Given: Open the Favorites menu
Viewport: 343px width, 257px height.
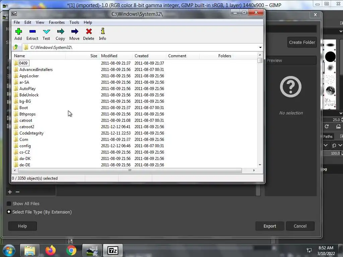Looking at the screenshot, I should 57,22.
